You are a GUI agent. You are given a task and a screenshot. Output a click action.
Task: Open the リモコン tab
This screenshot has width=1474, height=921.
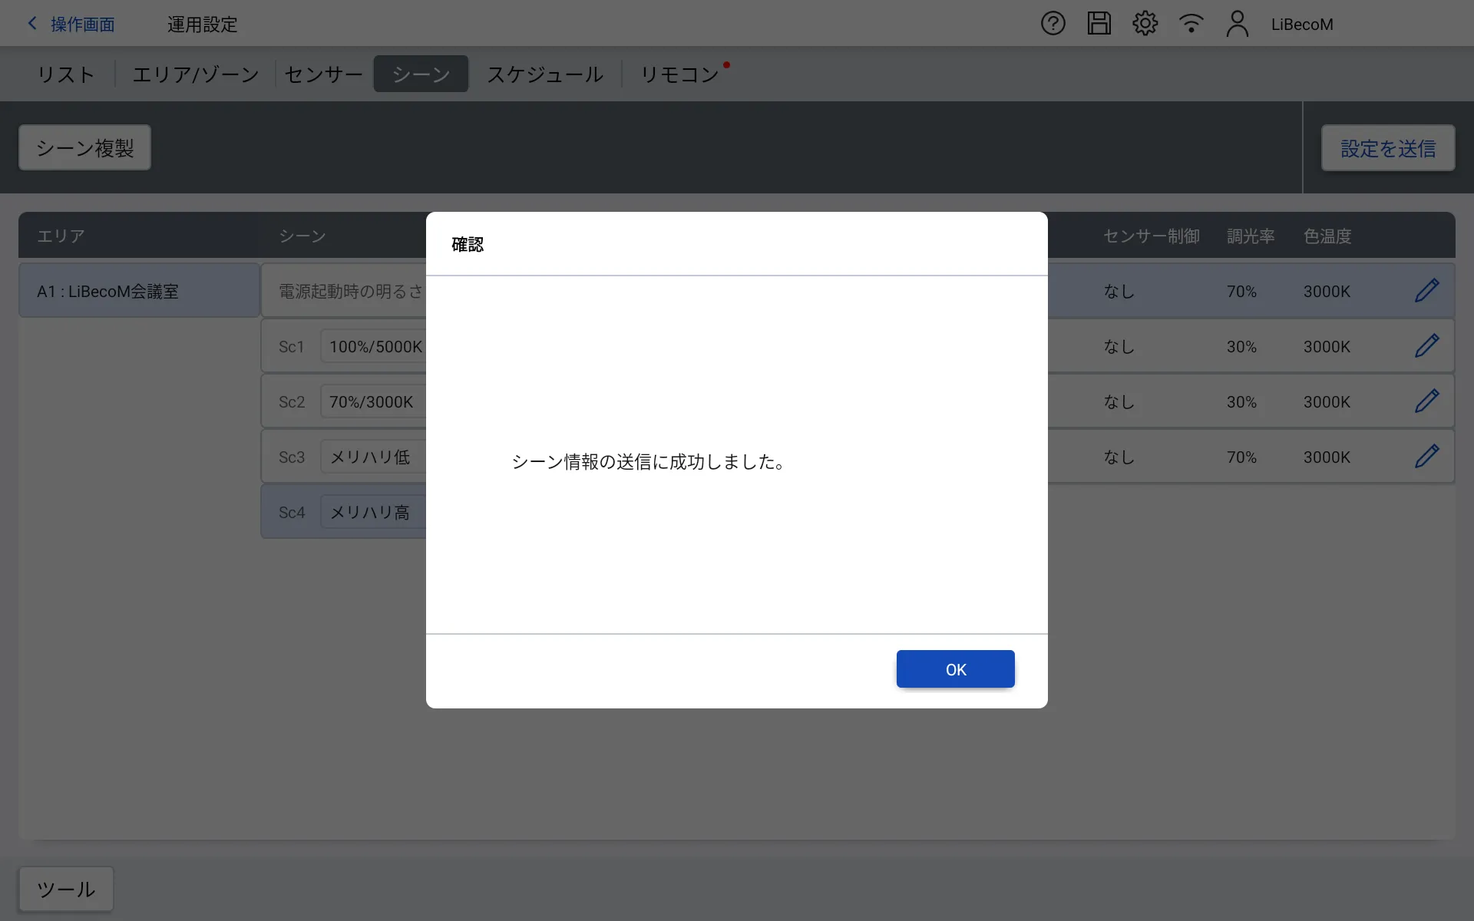tap(679, 74)
